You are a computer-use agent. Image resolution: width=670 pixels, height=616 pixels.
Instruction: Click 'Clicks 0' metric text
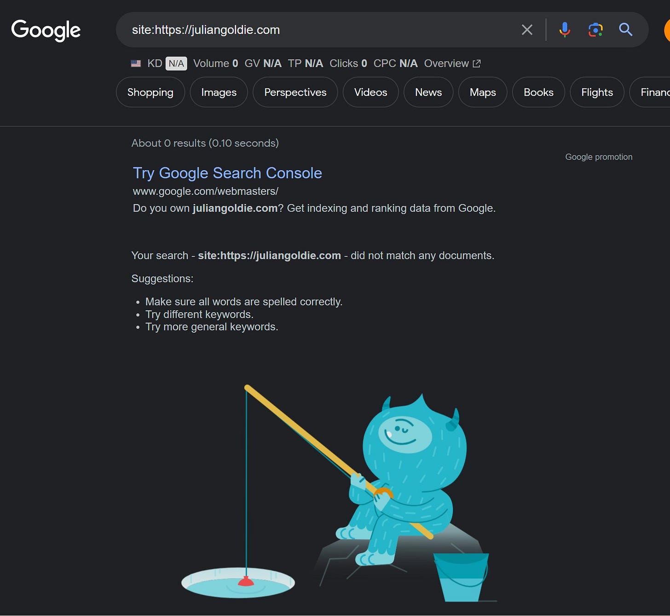click(x=348, y=63)
